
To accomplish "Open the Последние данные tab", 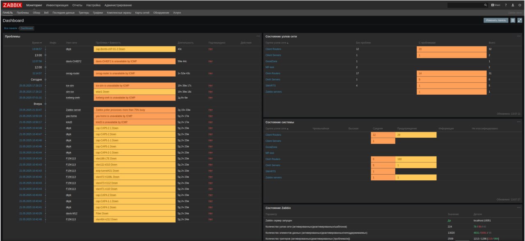I will pos(64,13).
